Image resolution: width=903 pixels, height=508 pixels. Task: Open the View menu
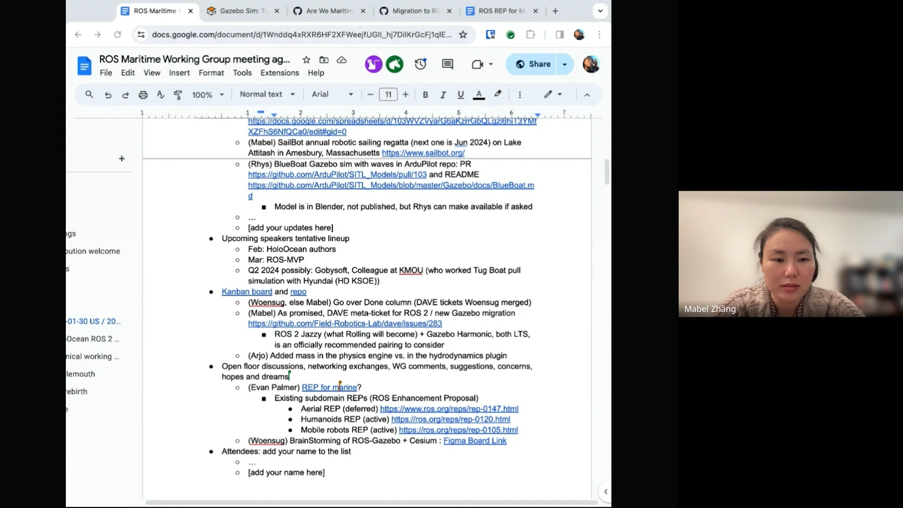(x=151, y=73)
